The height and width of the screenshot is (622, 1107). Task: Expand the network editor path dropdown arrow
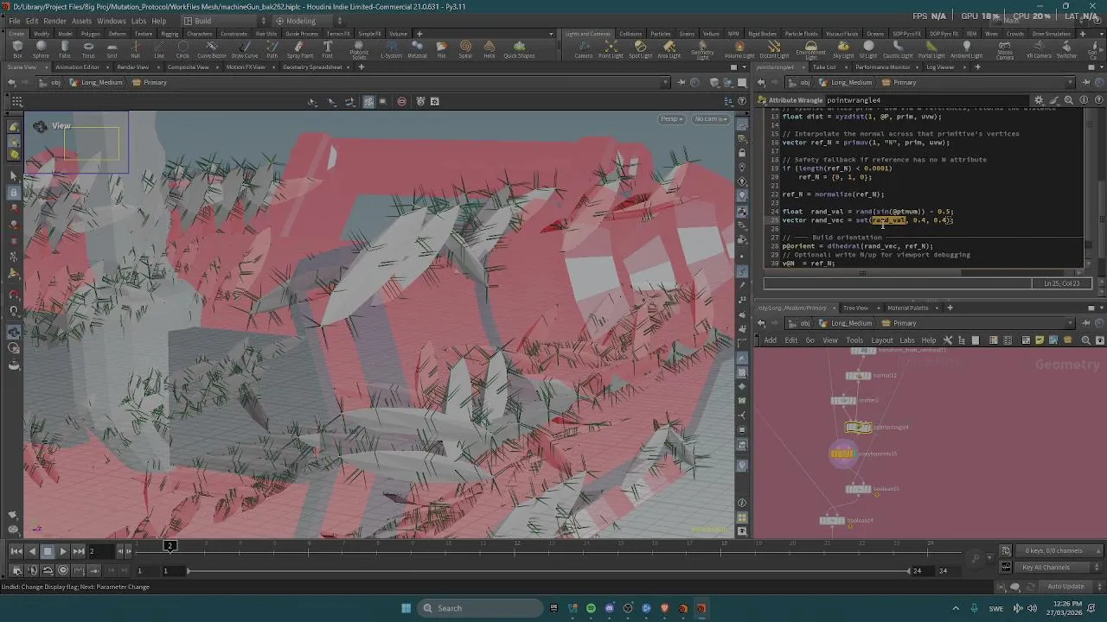point(1070,323)
